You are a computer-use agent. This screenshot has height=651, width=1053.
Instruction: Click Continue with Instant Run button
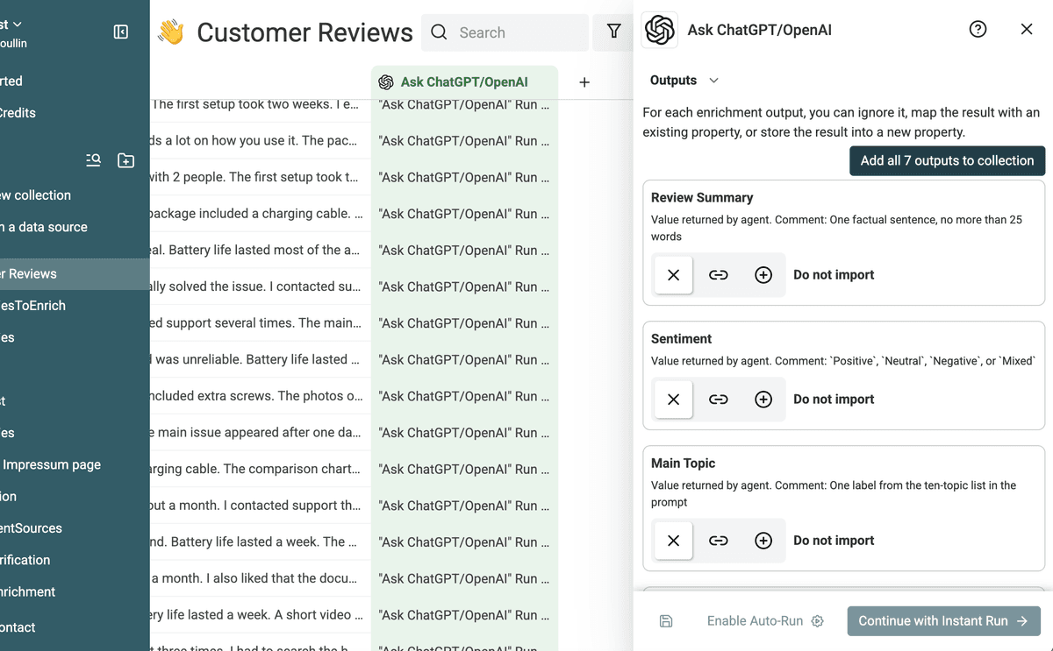[x=943, y=621]
